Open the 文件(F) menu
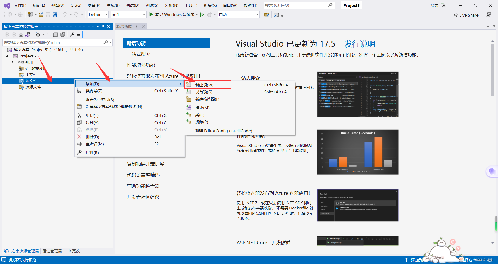The image size is (498, 264). (x=20, y=5)
